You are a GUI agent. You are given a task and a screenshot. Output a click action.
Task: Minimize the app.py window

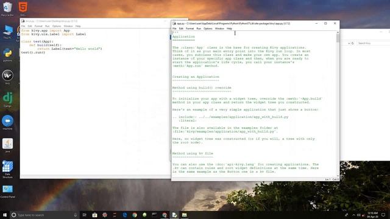tap(316, 23)
